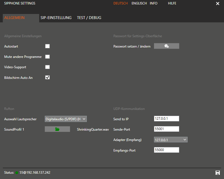Click the gear icon to set password
Image resolution: width=224 pixels, height=179 pixels.
[x=166, y=46]
